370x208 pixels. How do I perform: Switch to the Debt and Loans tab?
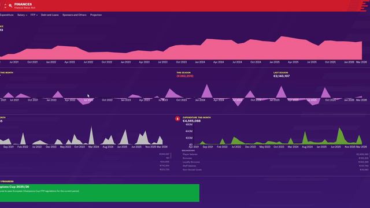click(50, 15)
